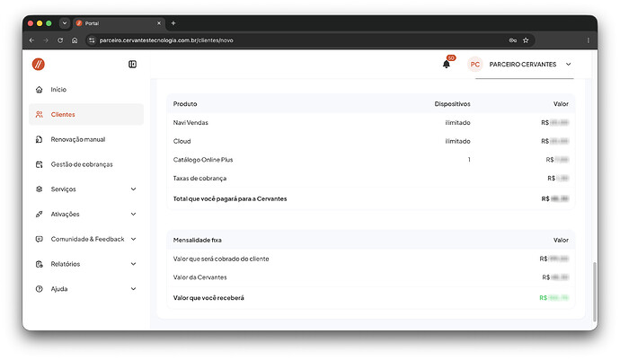Go forward in browser history
620x360 pixels.
[x=46, y=40]
